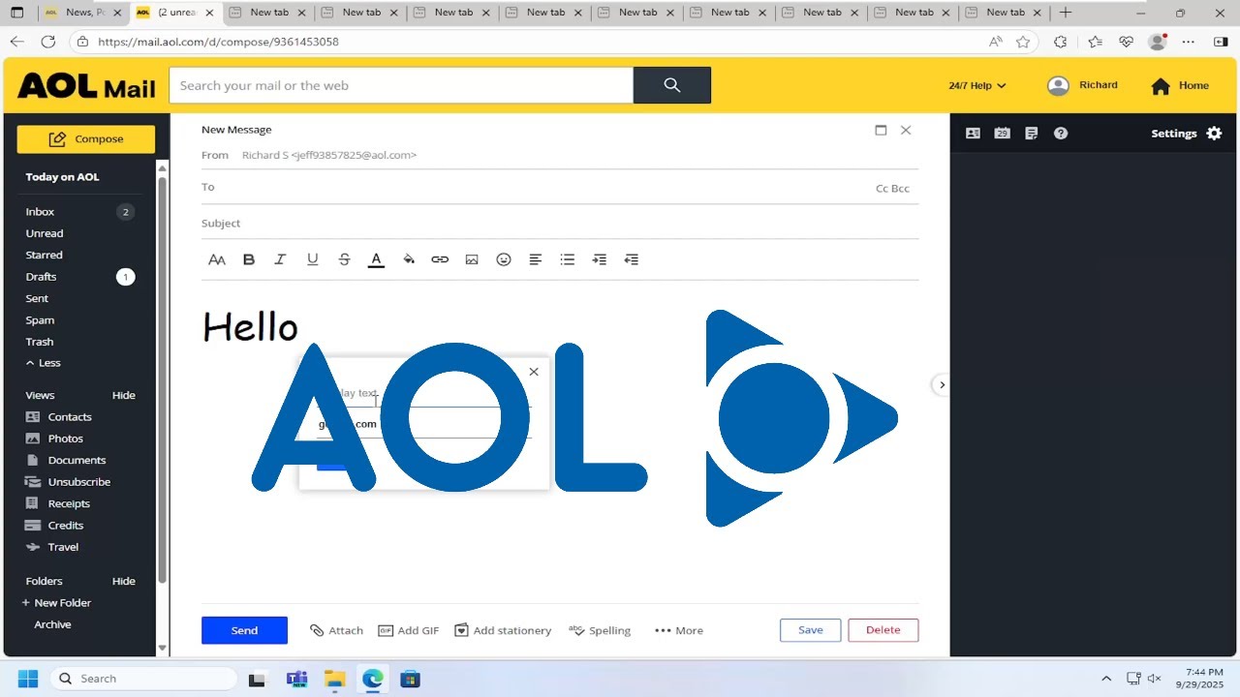Open the help question mark icon
Image resolution: width=1240 pixels, height=697 pixels.
[x=1061, y=134]
